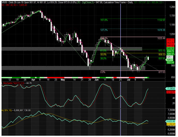
Task: Click the 25 date marker under cursor line
Action: [x=120, y=80]
